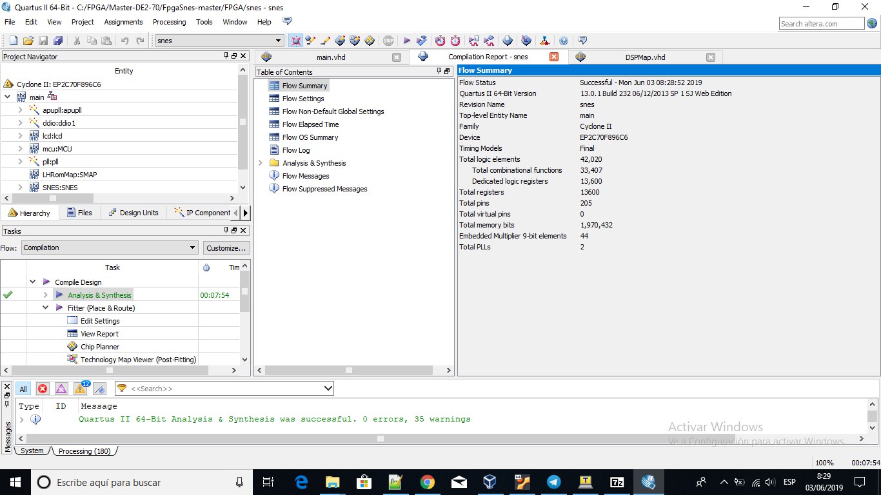Screen dimensions: 881x495
Task: Click the Customize... button
Action: tap(226, 247)
